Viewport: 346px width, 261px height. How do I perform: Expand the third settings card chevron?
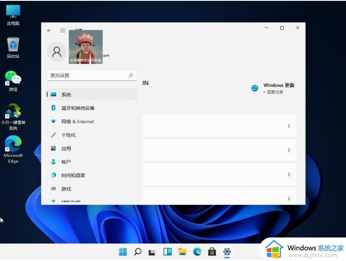point(289,175)
